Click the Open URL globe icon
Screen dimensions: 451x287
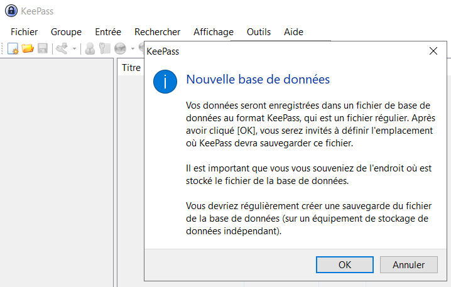120,49
